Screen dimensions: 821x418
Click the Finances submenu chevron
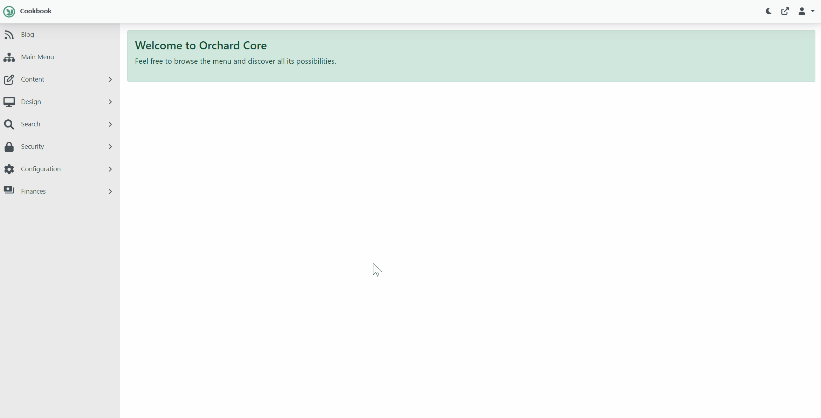[110, 191]
